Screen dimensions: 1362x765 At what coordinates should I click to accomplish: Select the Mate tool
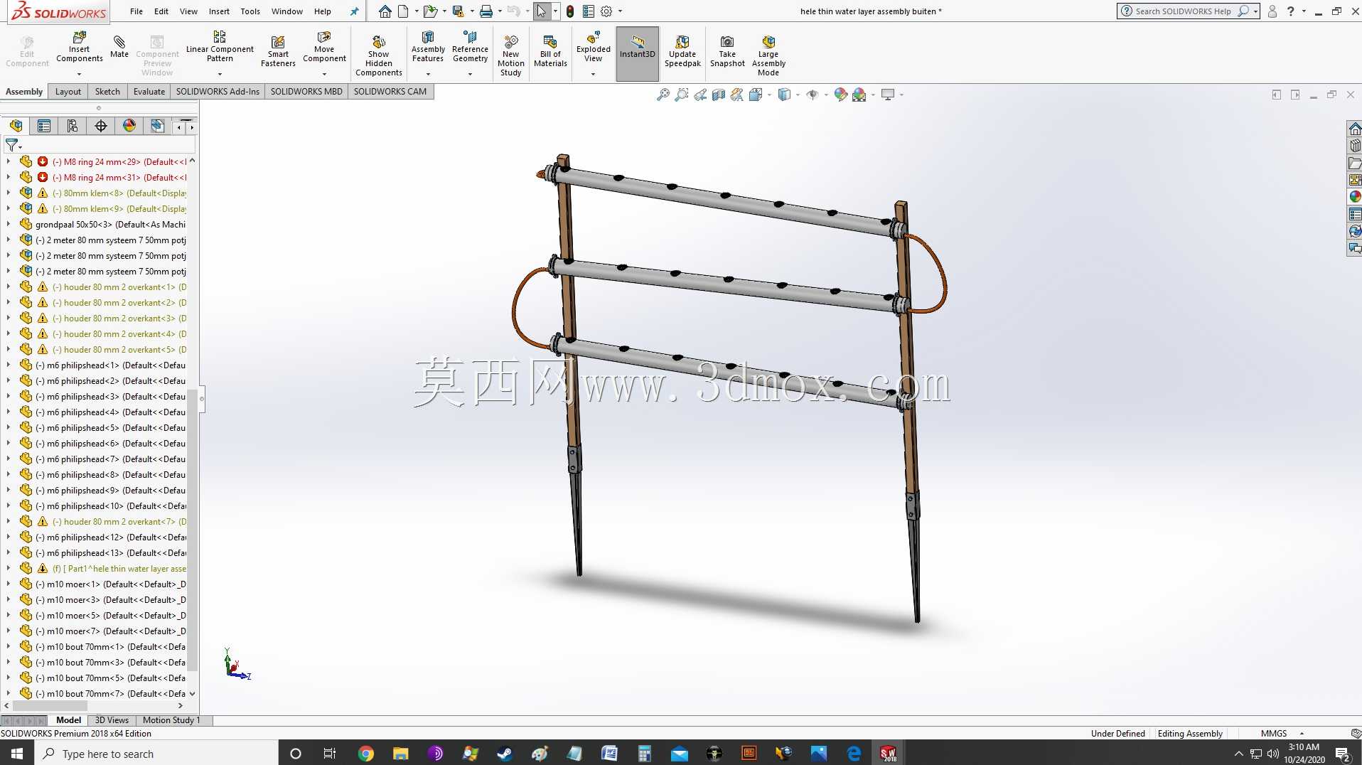pos(119,47)
